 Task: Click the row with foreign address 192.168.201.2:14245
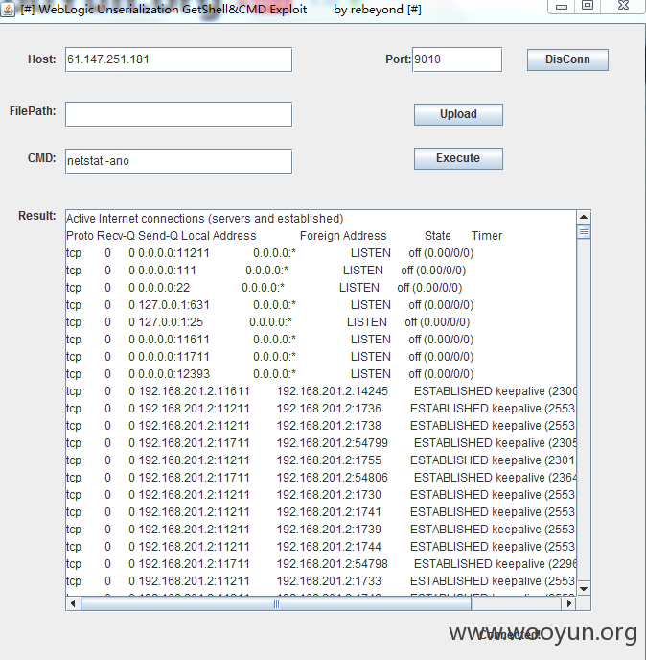[321, 391]
